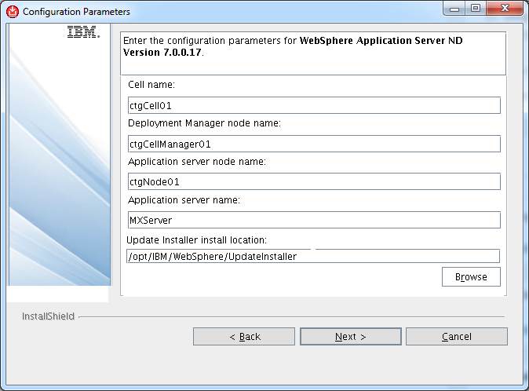Click the IBM logo on the banner
The height and width of the screenshot is (391, 529).
click(83, 31)
